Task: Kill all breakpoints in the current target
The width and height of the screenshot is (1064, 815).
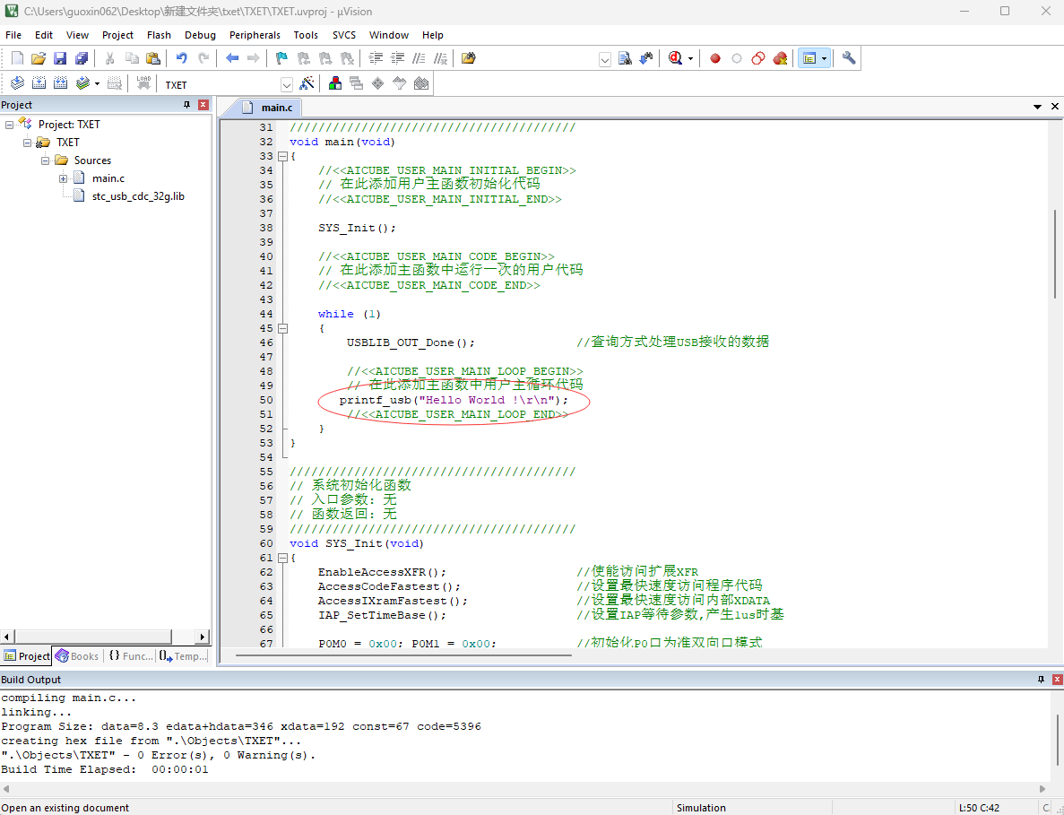Action: (781, 58)
